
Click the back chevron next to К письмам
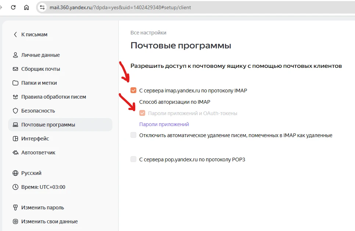click(15, 34)
